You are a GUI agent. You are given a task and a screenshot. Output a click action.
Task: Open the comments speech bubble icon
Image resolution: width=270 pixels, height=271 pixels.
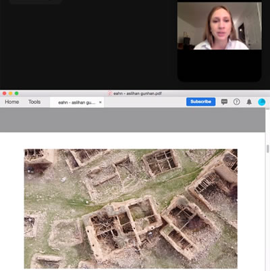pos(224,102)
